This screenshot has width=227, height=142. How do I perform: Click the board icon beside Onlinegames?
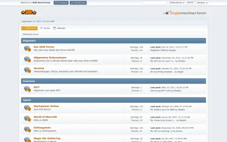pos(27,129)
